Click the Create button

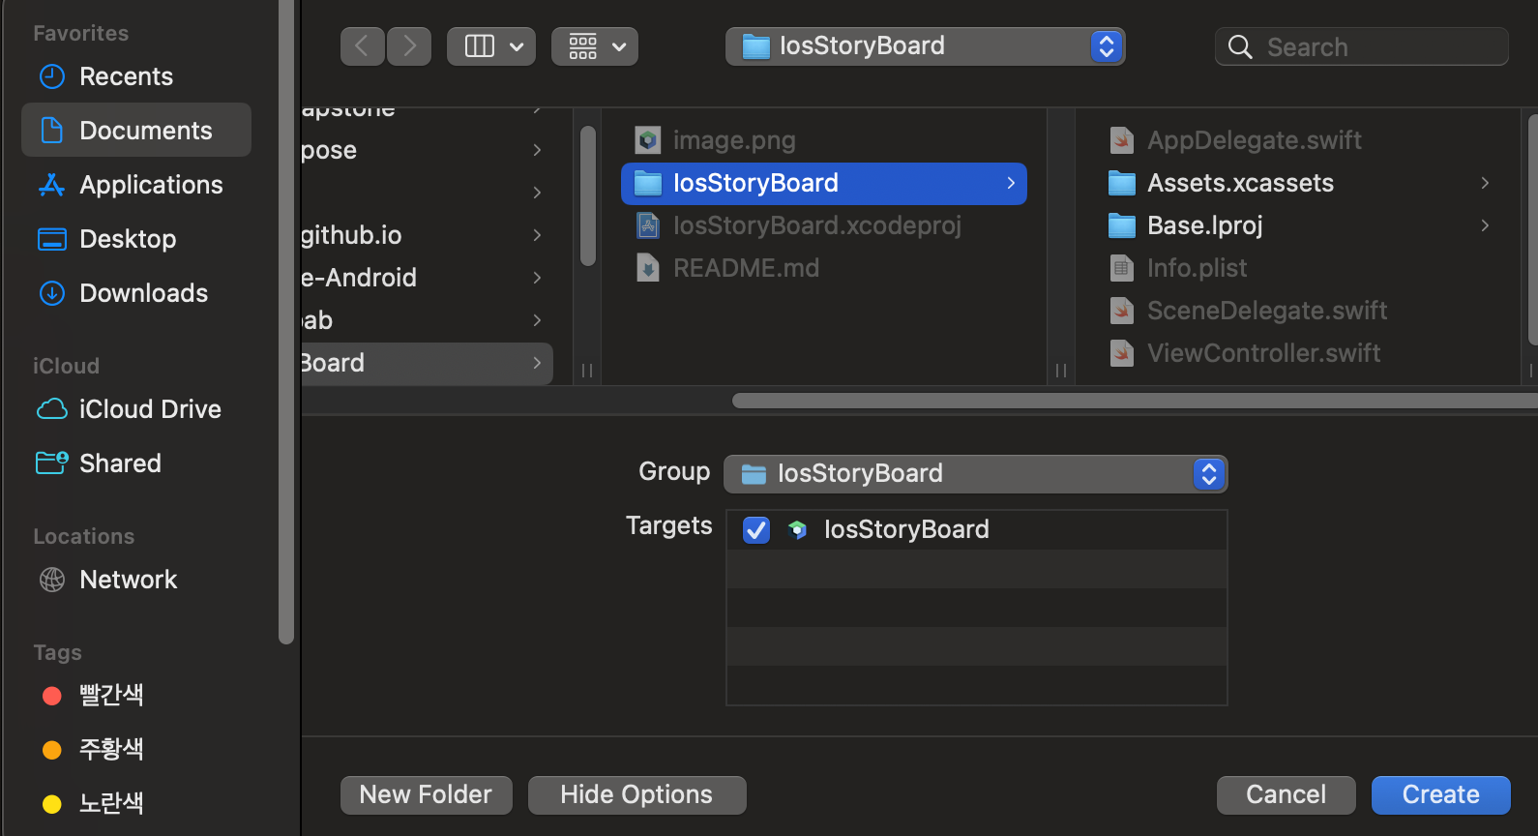(x=1440, y=794)
